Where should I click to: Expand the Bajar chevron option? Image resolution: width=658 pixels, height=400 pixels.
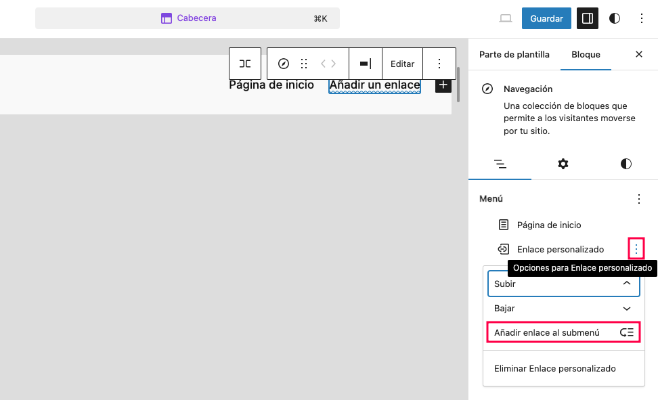coord(626,308)
